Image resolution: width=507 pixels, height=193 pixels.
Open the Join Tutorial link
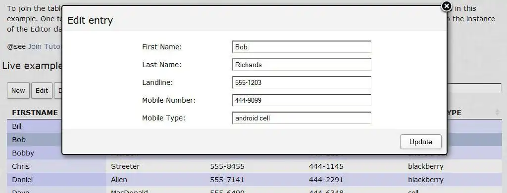click(x=45, y=46)
